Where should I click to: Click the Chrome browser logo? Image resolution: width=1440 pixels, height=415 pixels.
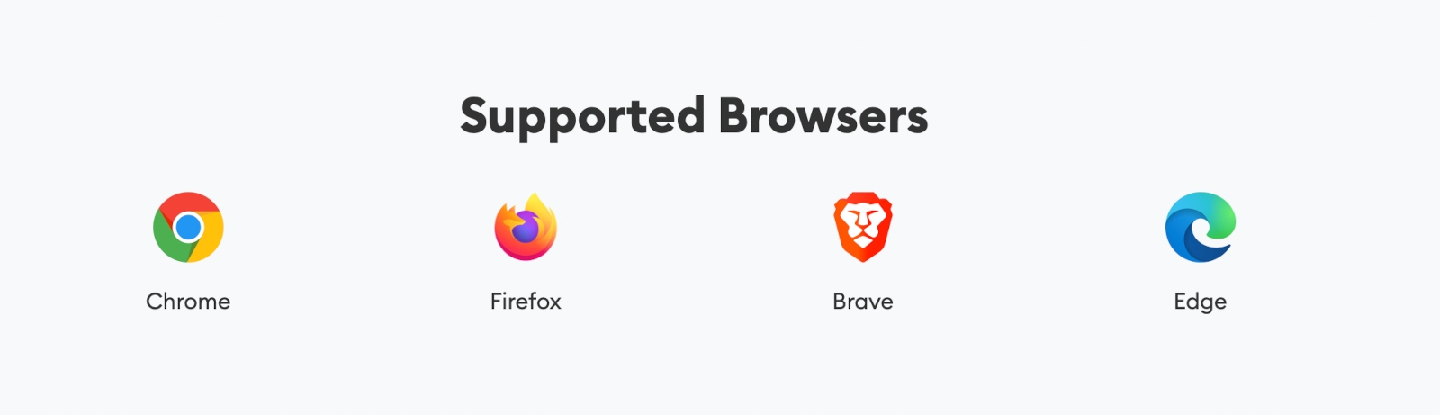[x=188, y=227]
